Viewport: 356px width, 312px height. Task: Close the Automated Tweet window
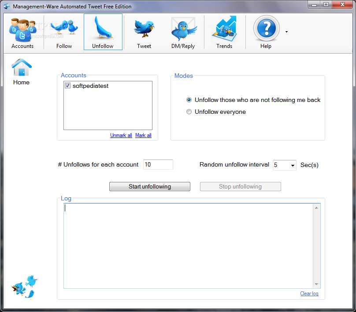pyautogui.click(x=342, y=4)
